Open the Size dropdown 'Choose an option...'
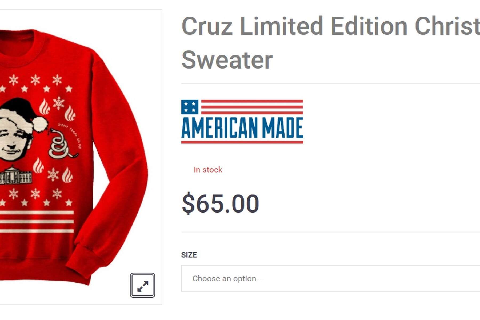 331,278
